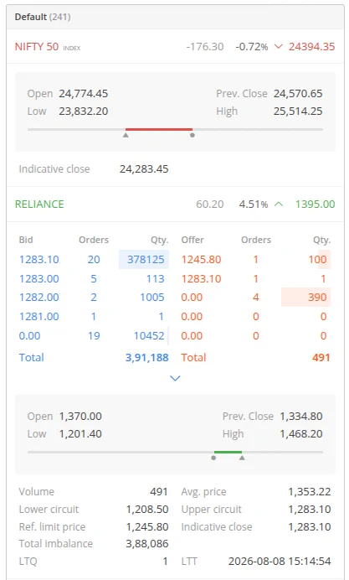The width and height of the screenshot is (349, 580).
Task: Click the RELIANCE change percent 4.51%
Action: click(254, 205)
